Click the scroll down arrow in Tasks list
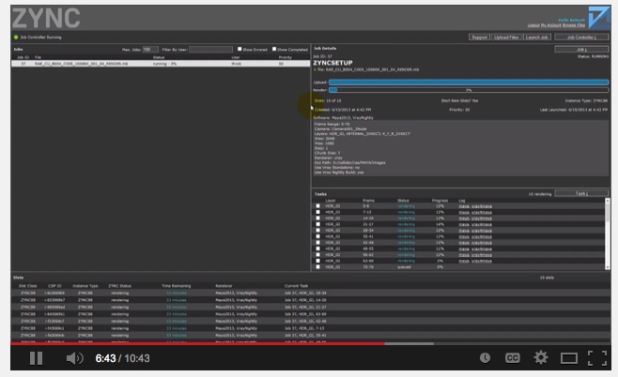 [608, 267]
